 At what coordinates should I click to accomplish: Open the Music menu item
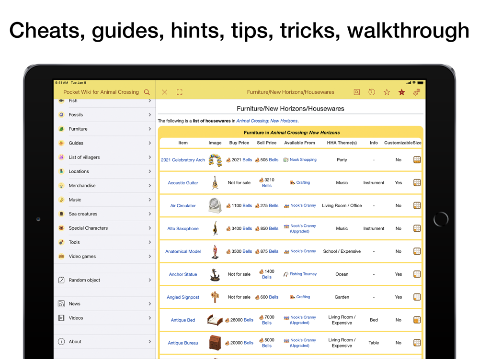(x=104, y=200)
